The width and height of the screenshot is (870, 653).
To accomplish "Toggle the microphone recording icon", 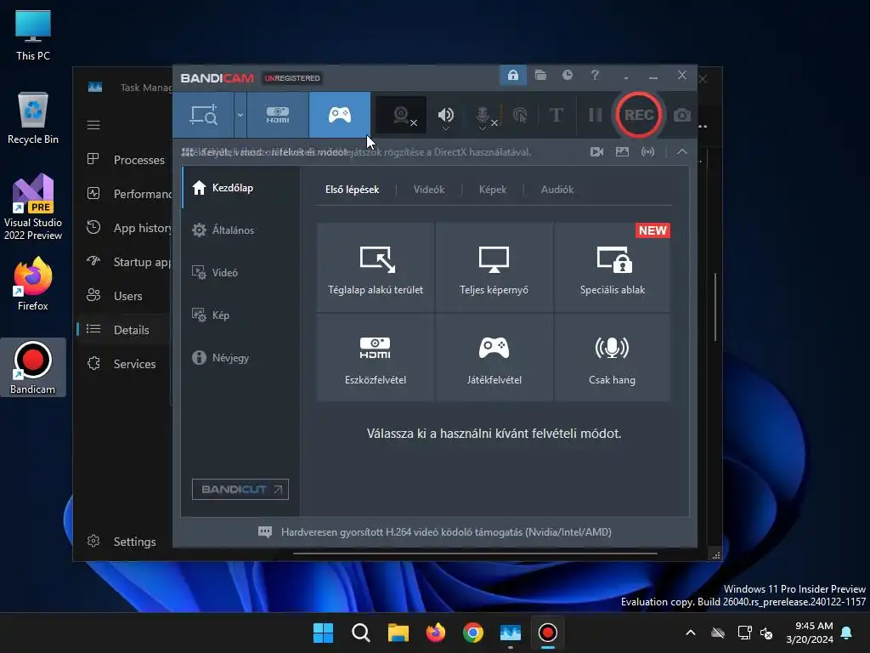I will [483, 115].
